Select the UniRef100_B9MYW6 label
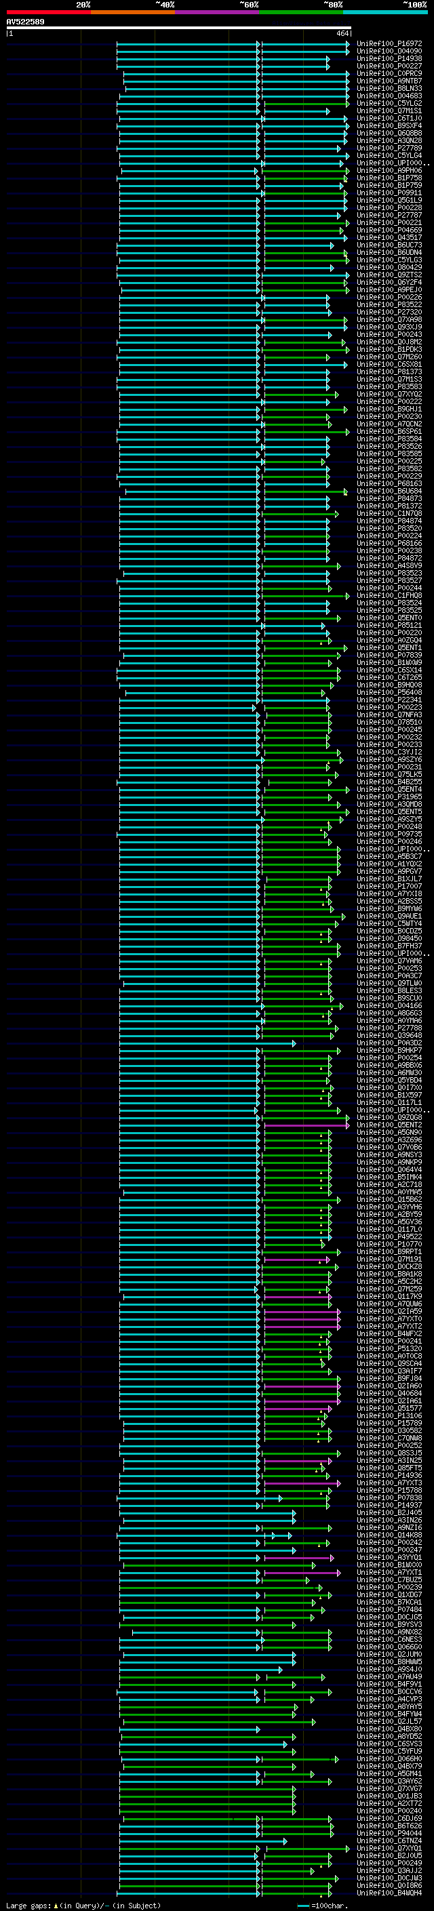The height and width of the screenshot is (1911, 434). coord(389,909)
